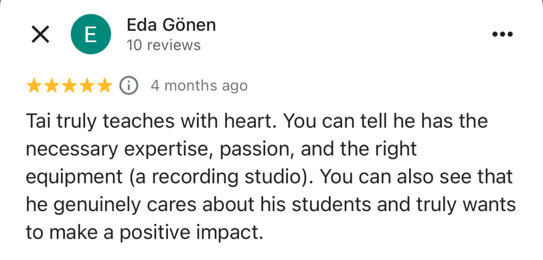The image size is (543, 260).
Task: Click the fifth rating star
Action: [x=105, y=85]
